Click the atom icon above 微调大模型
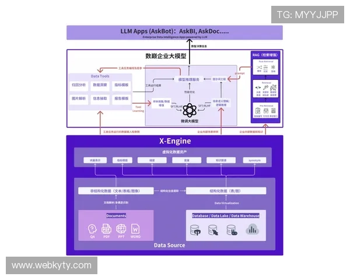 tap(188, 110)
